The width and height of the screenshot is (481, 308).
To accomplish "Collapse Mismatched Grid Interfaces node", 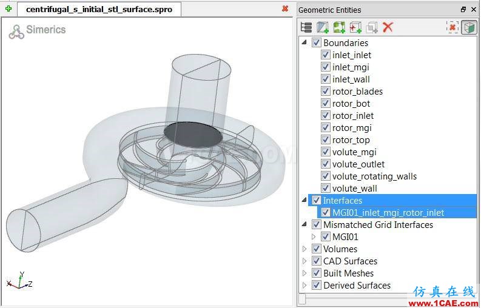I will 304,224.
